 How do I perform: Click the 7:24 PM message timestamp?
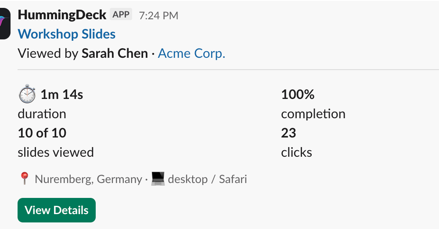tap(158, 15)
